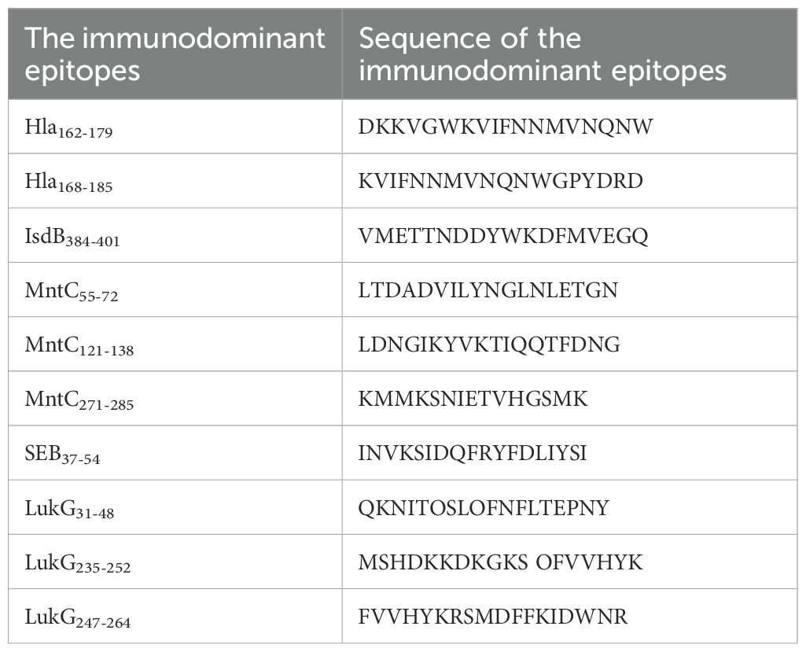Click the Hla 162-179 epitope cell

coord(69,127)
